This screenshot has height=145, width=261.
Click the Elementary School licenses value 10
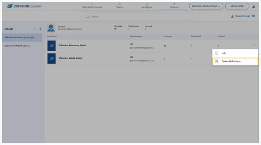[x=165, y=46]
